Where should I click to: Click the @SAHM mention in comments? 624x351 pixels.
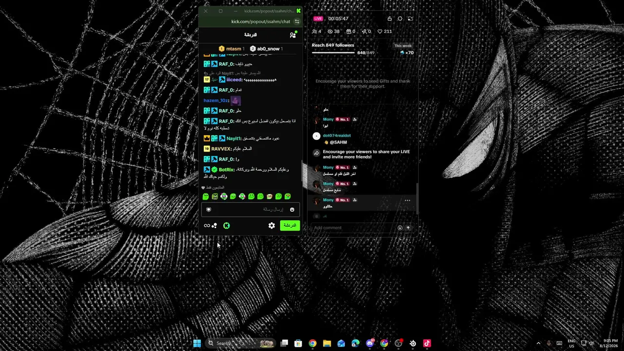pos(338,142)
